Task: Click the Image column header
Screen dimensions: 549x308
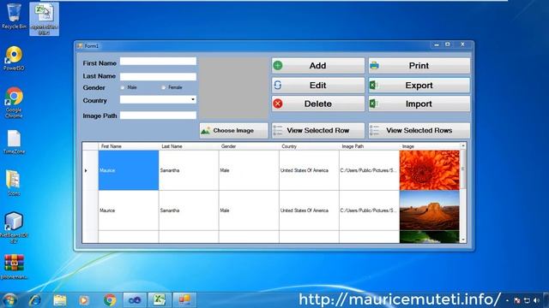Action: (430, 146)
